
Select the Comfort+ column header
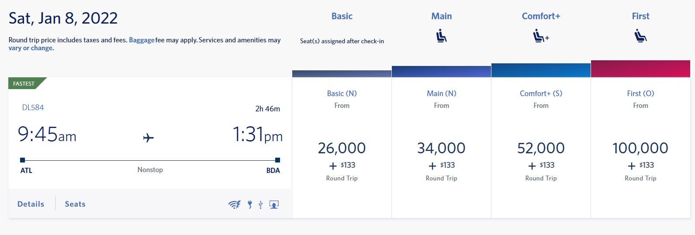point(541,16)
